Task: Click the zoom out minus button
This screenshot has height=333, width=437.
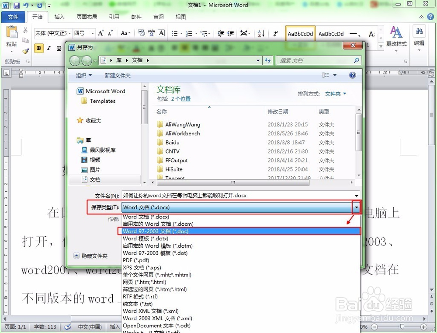Action: (375, 327)
